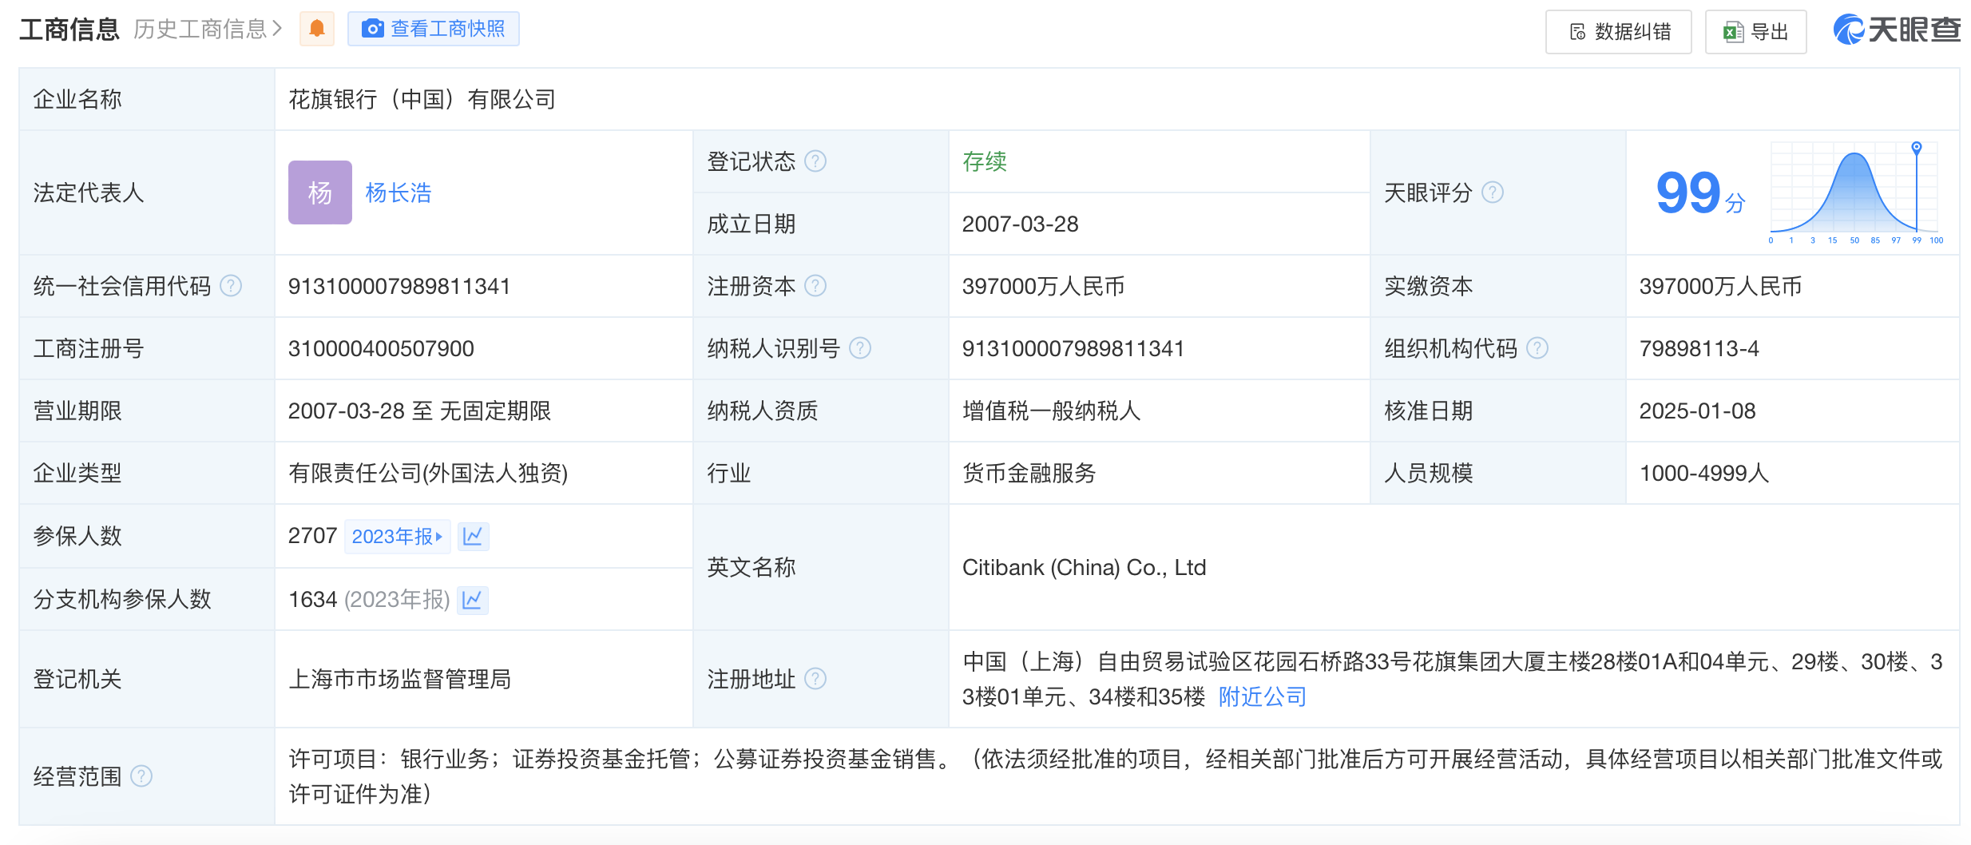Click 数据纠错 data correction button
This screenshot has height=845, width=1971.
click(x=1618, y=32)
